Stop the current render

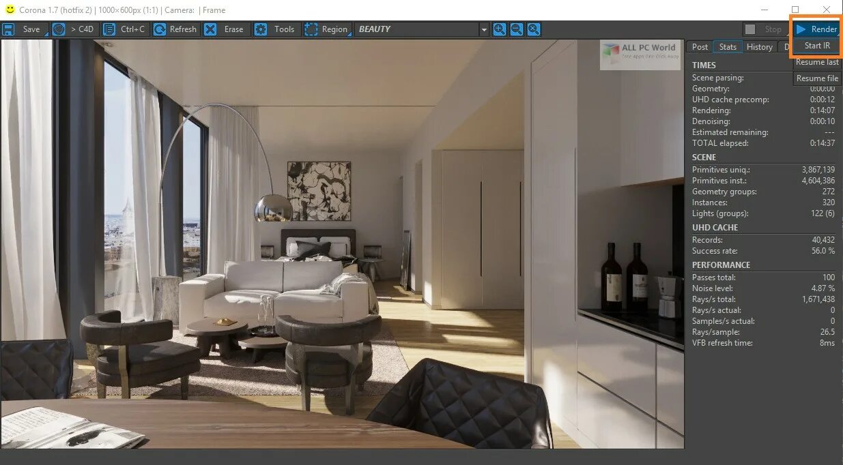click(x=765, y=29)
